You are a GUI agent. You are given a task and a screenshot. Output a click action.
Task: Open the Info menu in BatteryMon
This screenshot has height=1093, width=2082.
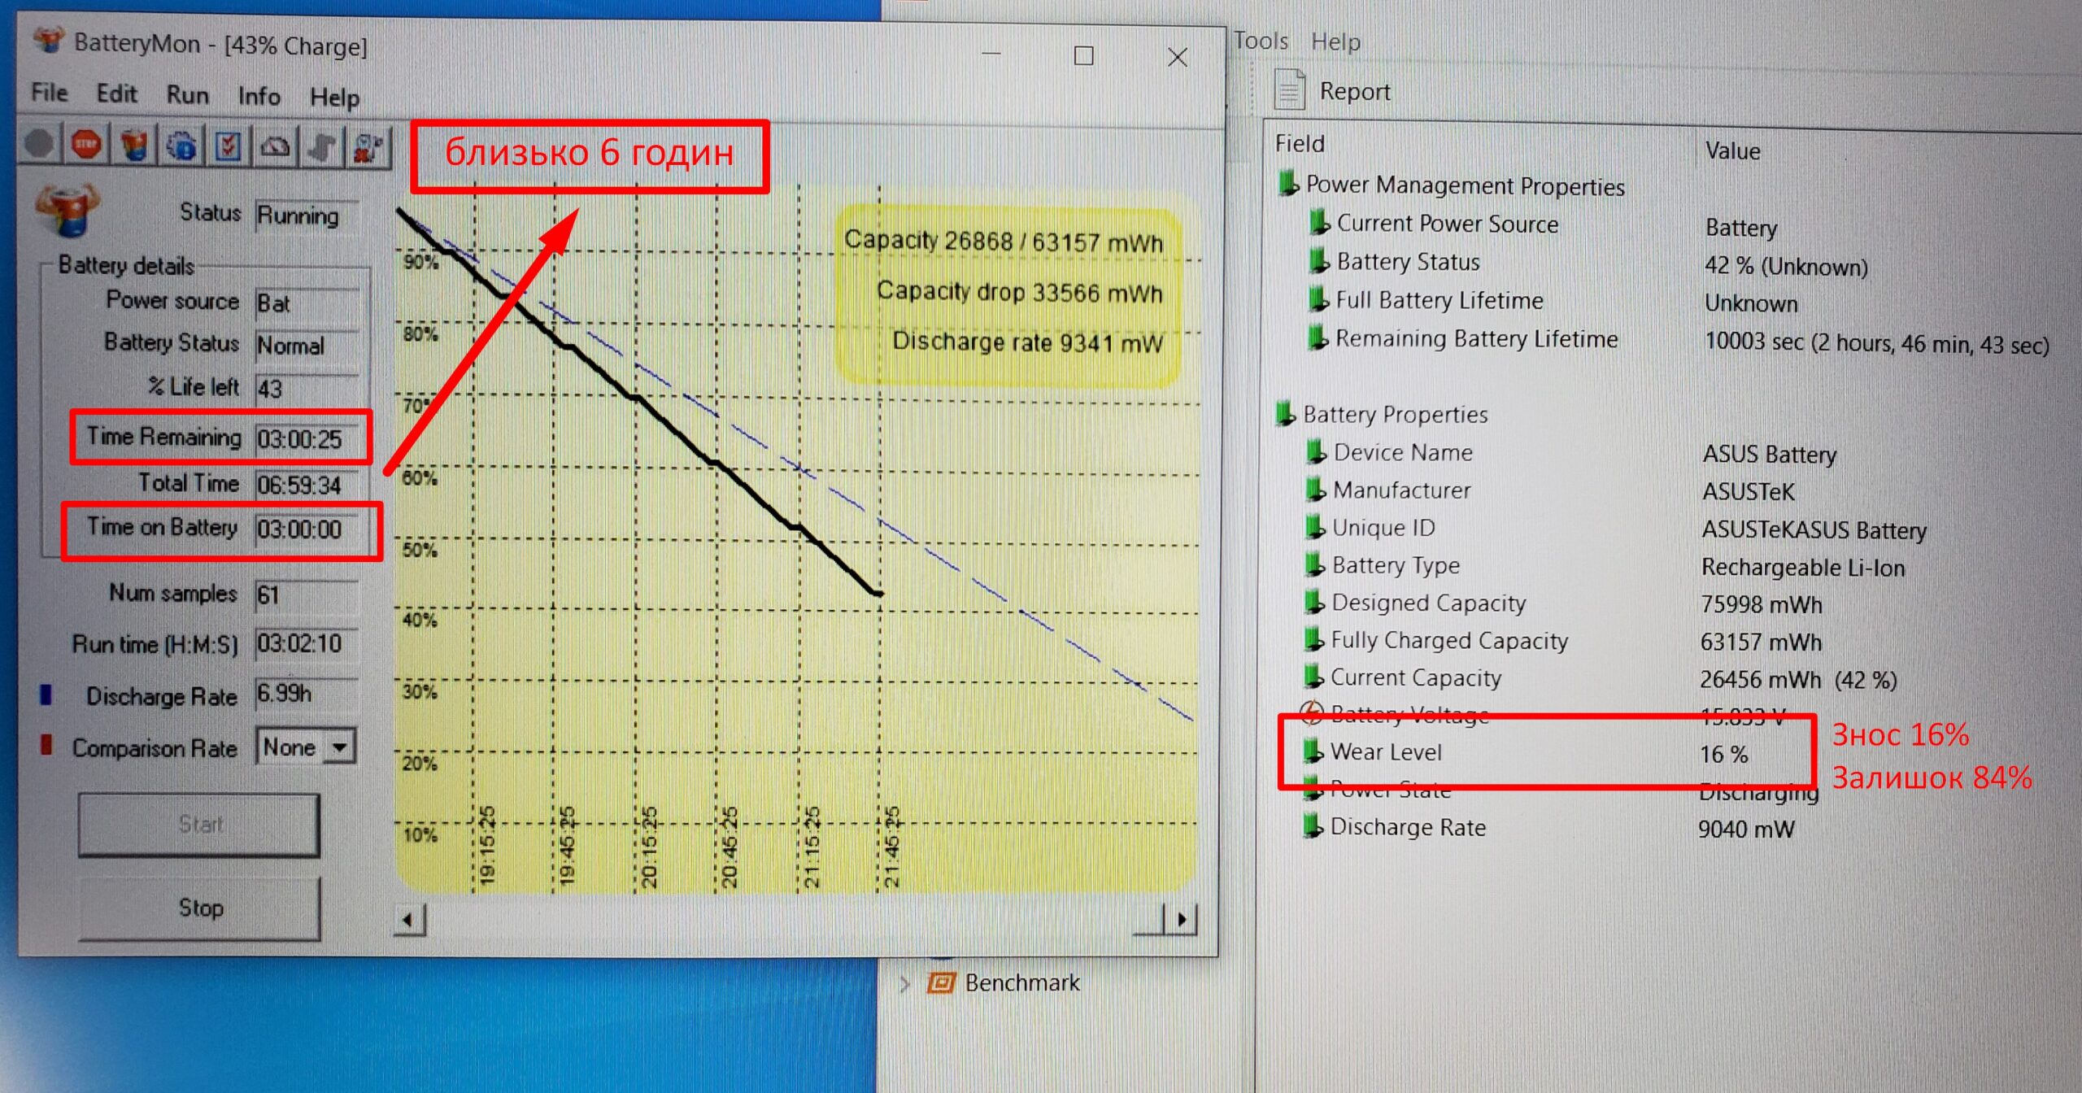pyautogui.click(x=259, y=97)
